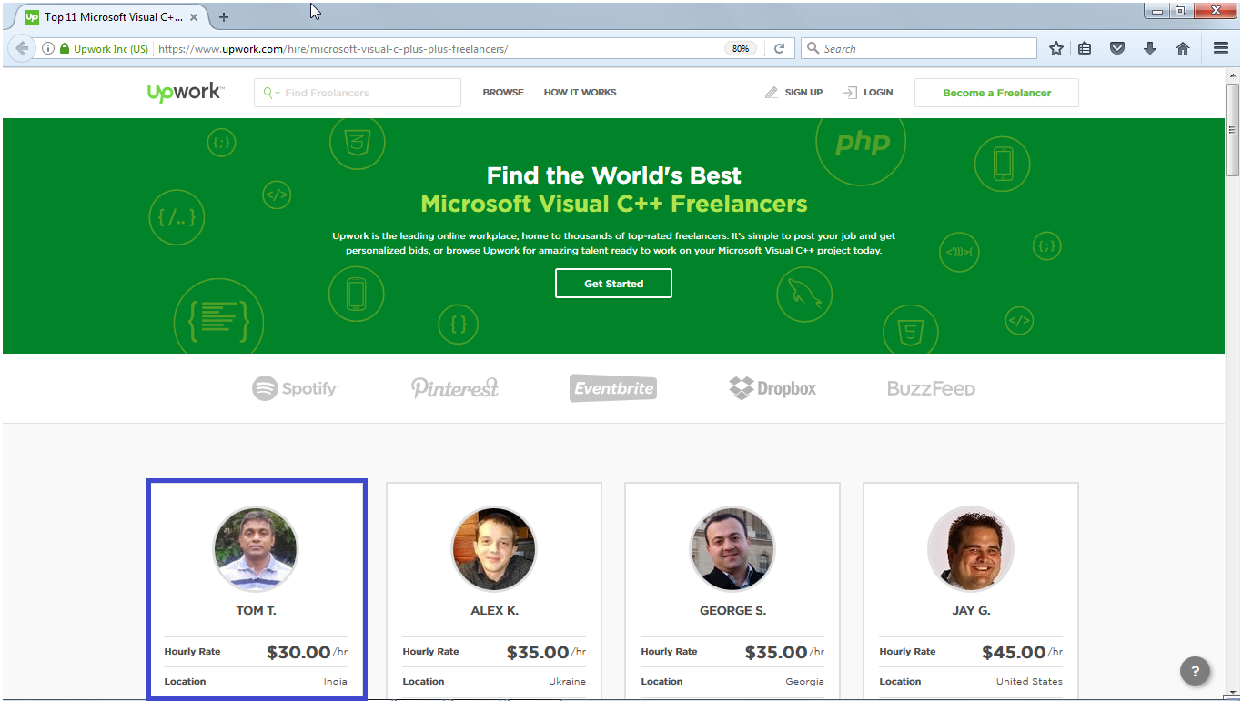
Task: Click the United States location text
Action: 1029,682
